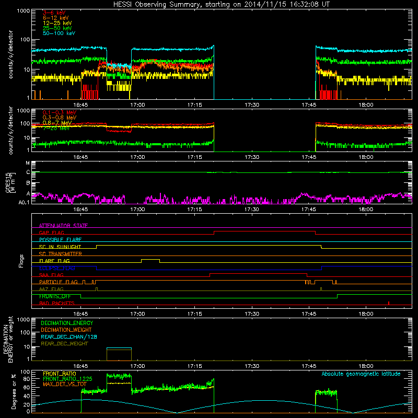Click the REAR_DEC_WEIGHT legend label
418x418 pixels.
point(64,344)
